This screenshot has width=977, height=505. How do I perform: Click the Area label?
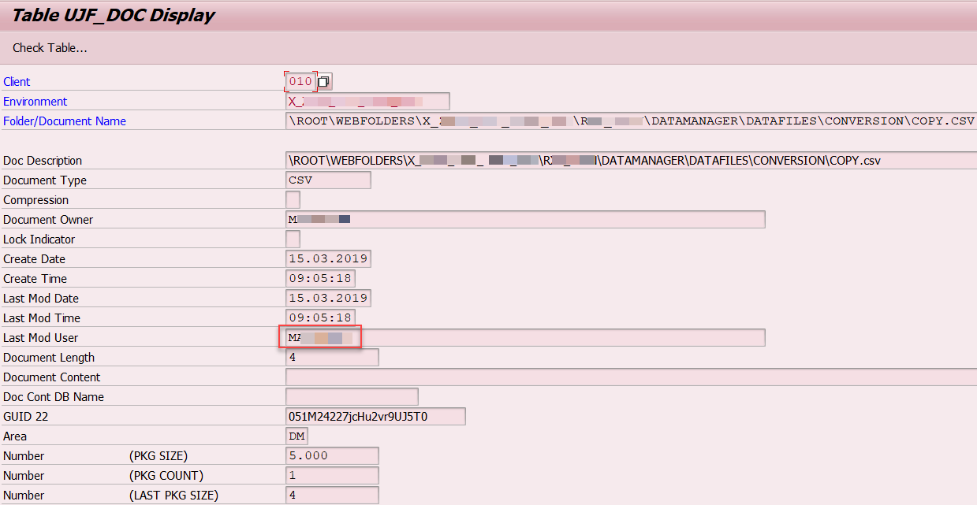coord(15,436)
